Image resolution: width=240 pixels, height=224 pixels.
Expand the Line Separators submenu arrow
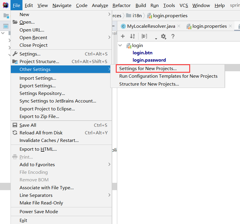(x=109, y=195)
